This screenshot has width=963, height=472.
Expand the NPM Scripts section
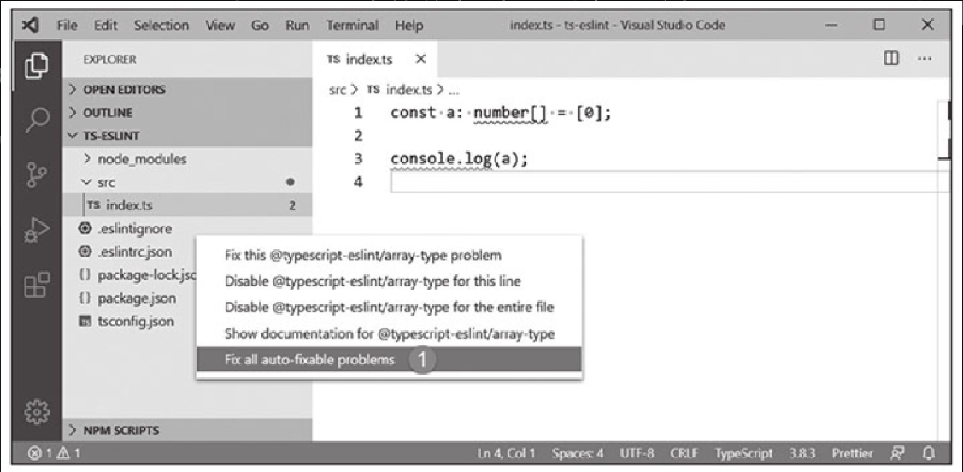tap(186, 430)
